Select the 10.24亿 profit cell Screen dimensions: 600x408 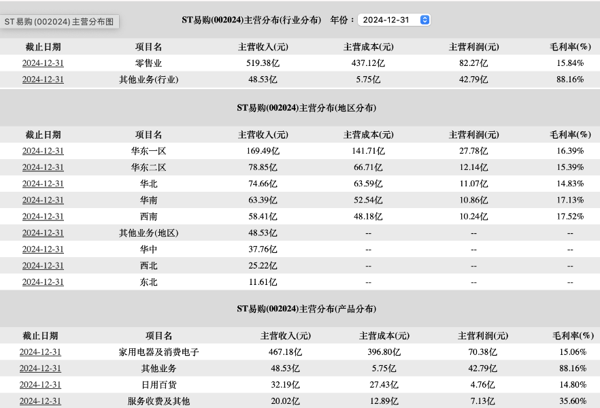pos(473,216)
